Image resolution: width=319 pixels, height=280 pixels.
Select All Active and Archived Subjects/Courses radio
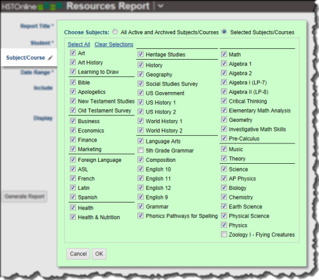point(115,32)
